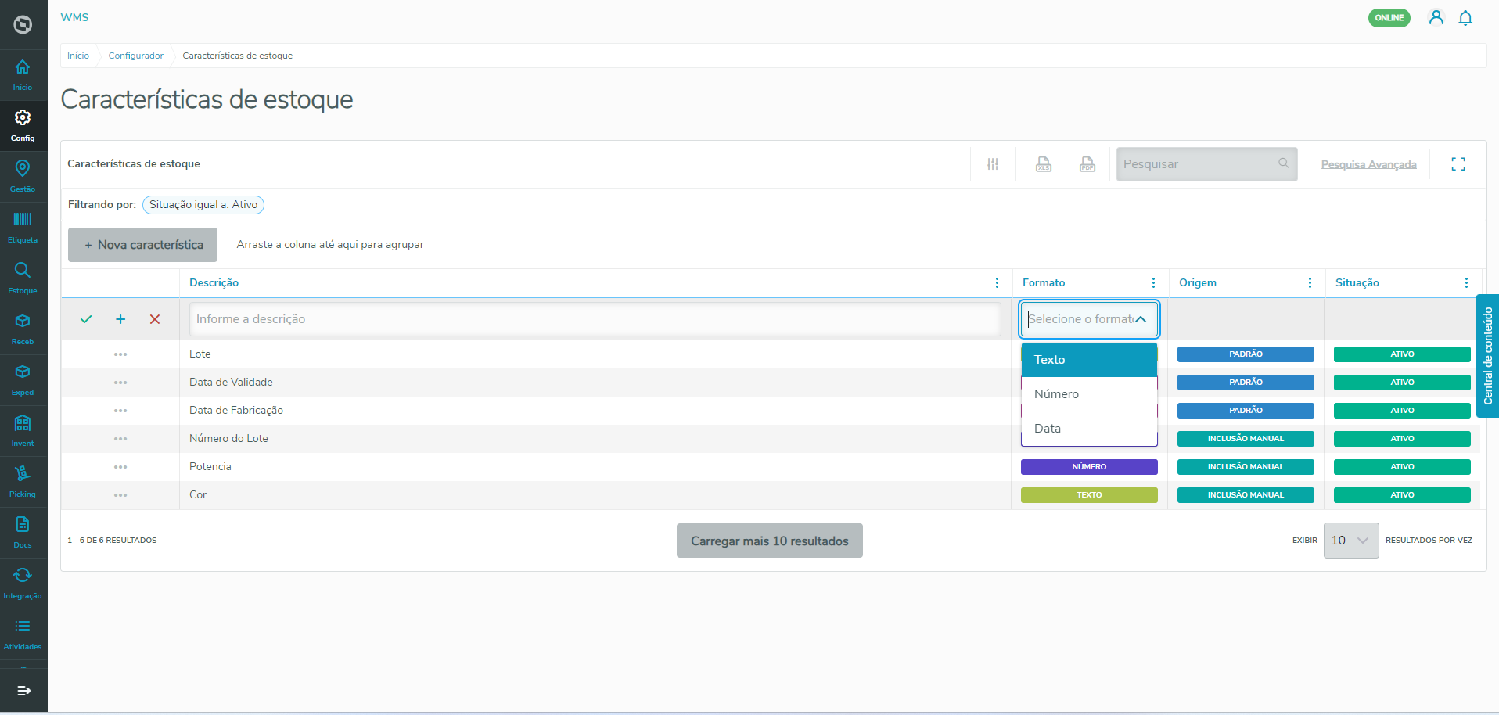Select Texto in the format list
This screenshot has width=1499, height=715.
pyautogui.click(x=1089, y=360)
